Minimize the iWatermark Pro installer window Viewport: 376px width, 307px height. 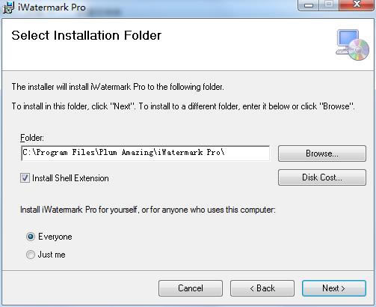pyautogui.click(x=308, y=5)
